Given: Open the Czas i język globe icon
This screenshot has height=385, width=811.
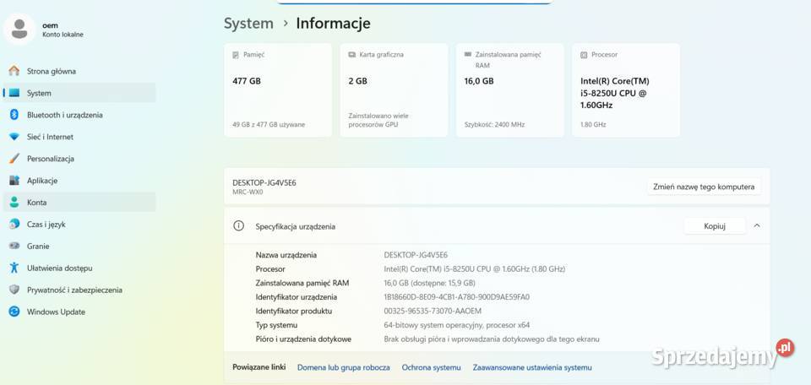Looking at the screenshot, I should [14, 225].
